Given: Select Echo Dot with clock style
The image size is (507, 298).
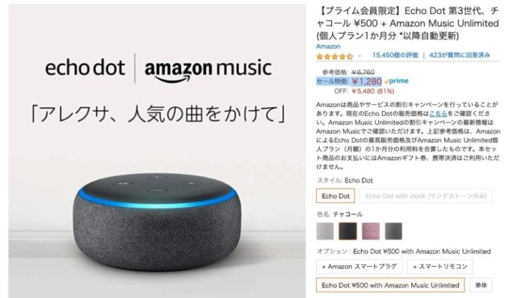Looking at the screenshot, I should click(x=426, y=196).
